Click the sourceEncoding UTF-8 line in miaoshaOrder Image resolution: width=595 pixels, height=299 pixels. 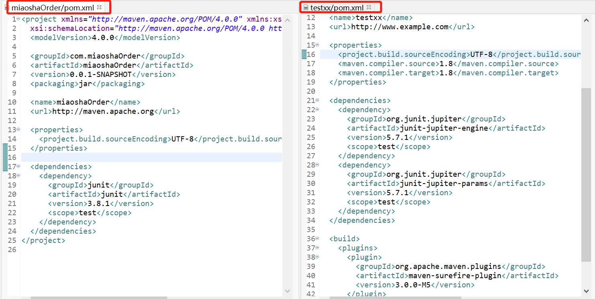point(160,139)
